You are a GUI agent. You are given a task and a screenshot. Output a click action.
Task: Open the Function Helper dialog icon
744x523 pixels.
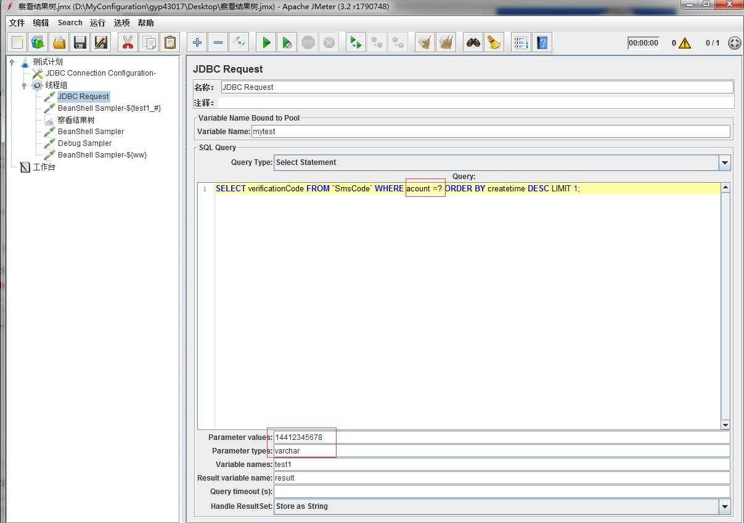(521, 42)
